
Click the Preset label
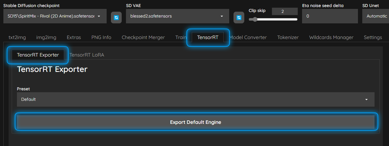(x=23, y=89)
